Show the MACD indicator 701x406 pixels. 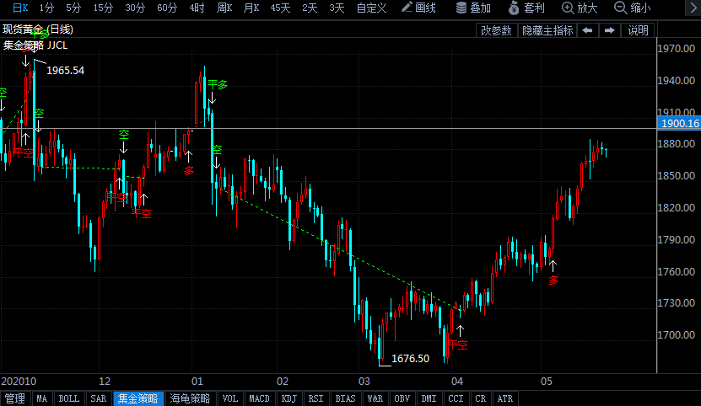[259, 398]
